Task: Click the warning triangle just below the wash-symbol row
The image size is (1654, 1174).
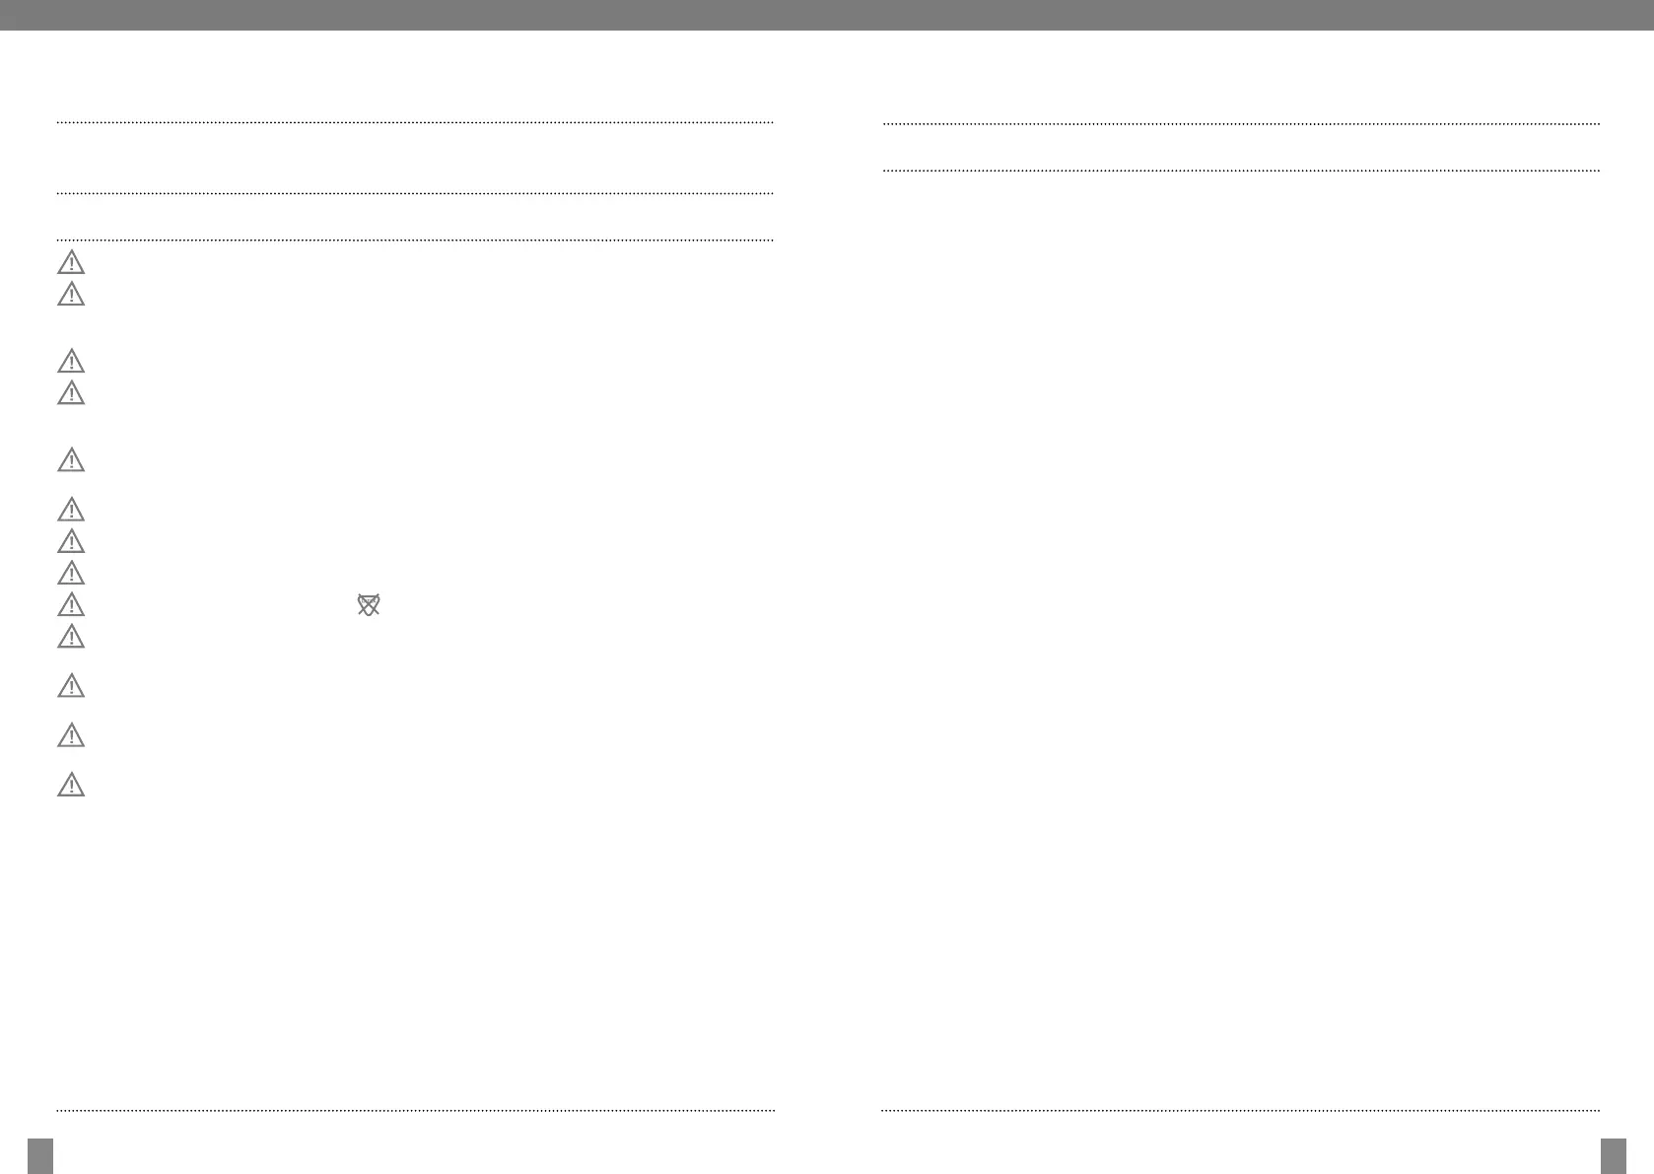Action: click(x=71, y=637)
